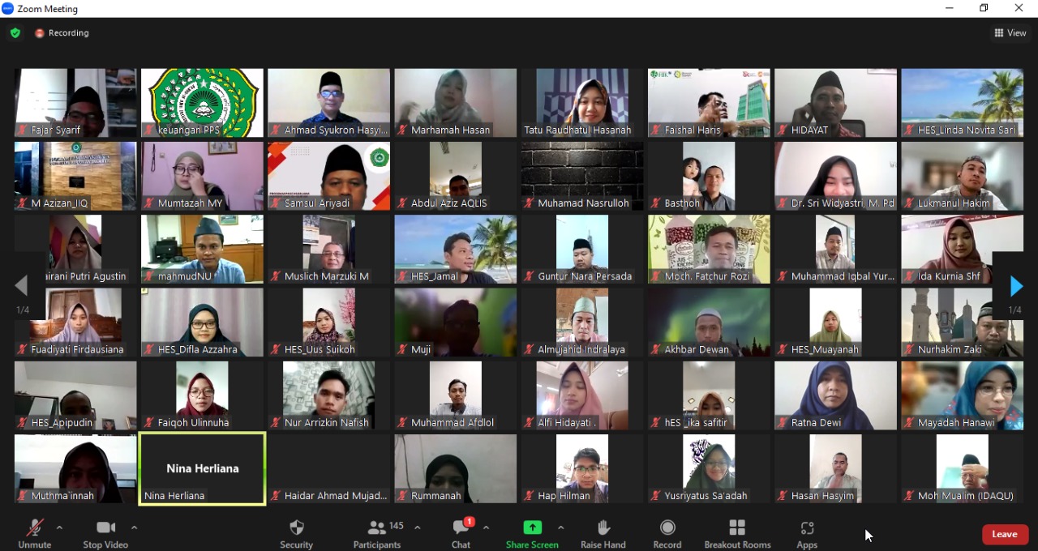Select Hap Hilman's video tile

click(582, 468)
